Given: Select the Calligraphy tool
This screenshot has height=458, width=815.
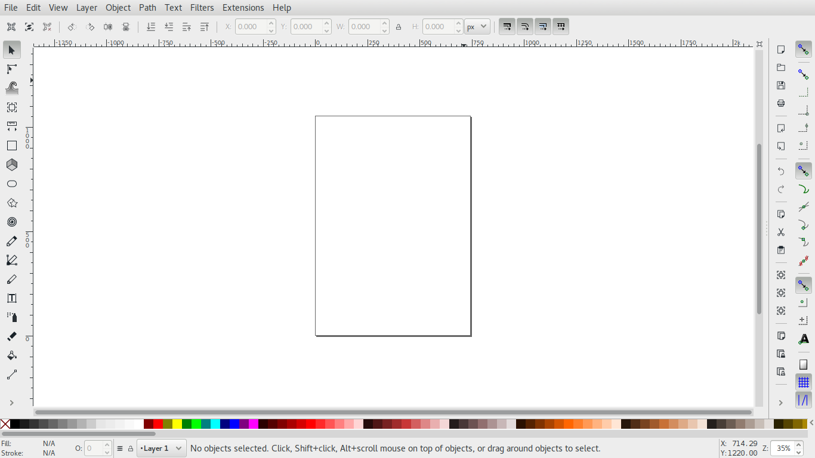Looking at the screenshot, I should (x=12, y=279).
